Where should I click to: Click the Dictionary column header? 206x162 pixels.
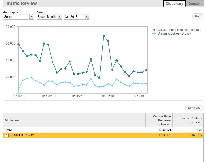[12, 120]
